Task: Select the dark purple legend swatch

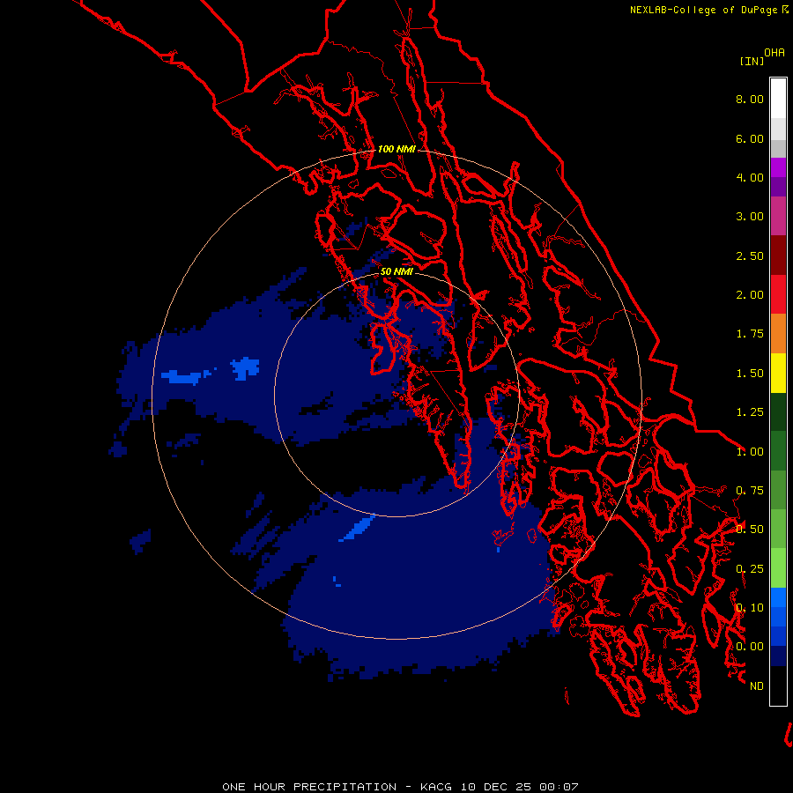Action: pos(778,187)
